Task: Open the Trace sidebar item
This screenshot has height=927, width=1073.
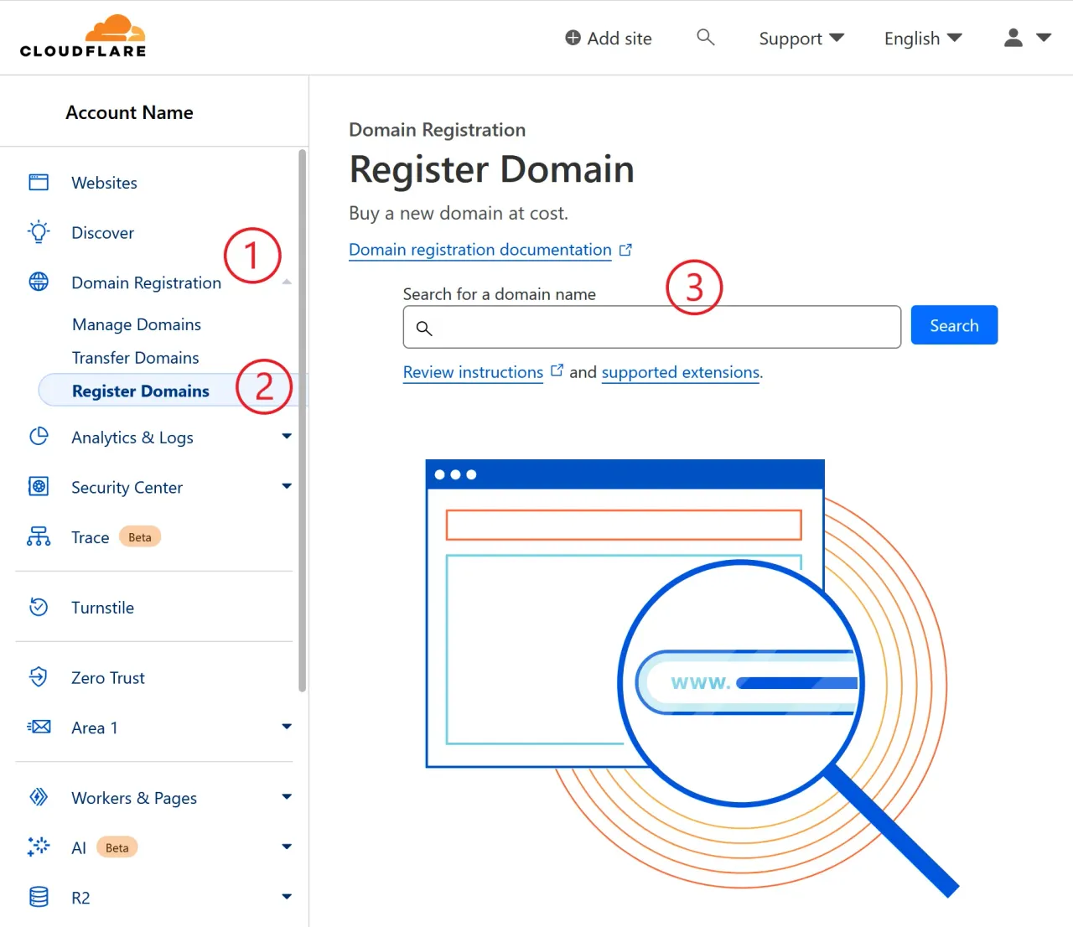Action: [91, 537]
